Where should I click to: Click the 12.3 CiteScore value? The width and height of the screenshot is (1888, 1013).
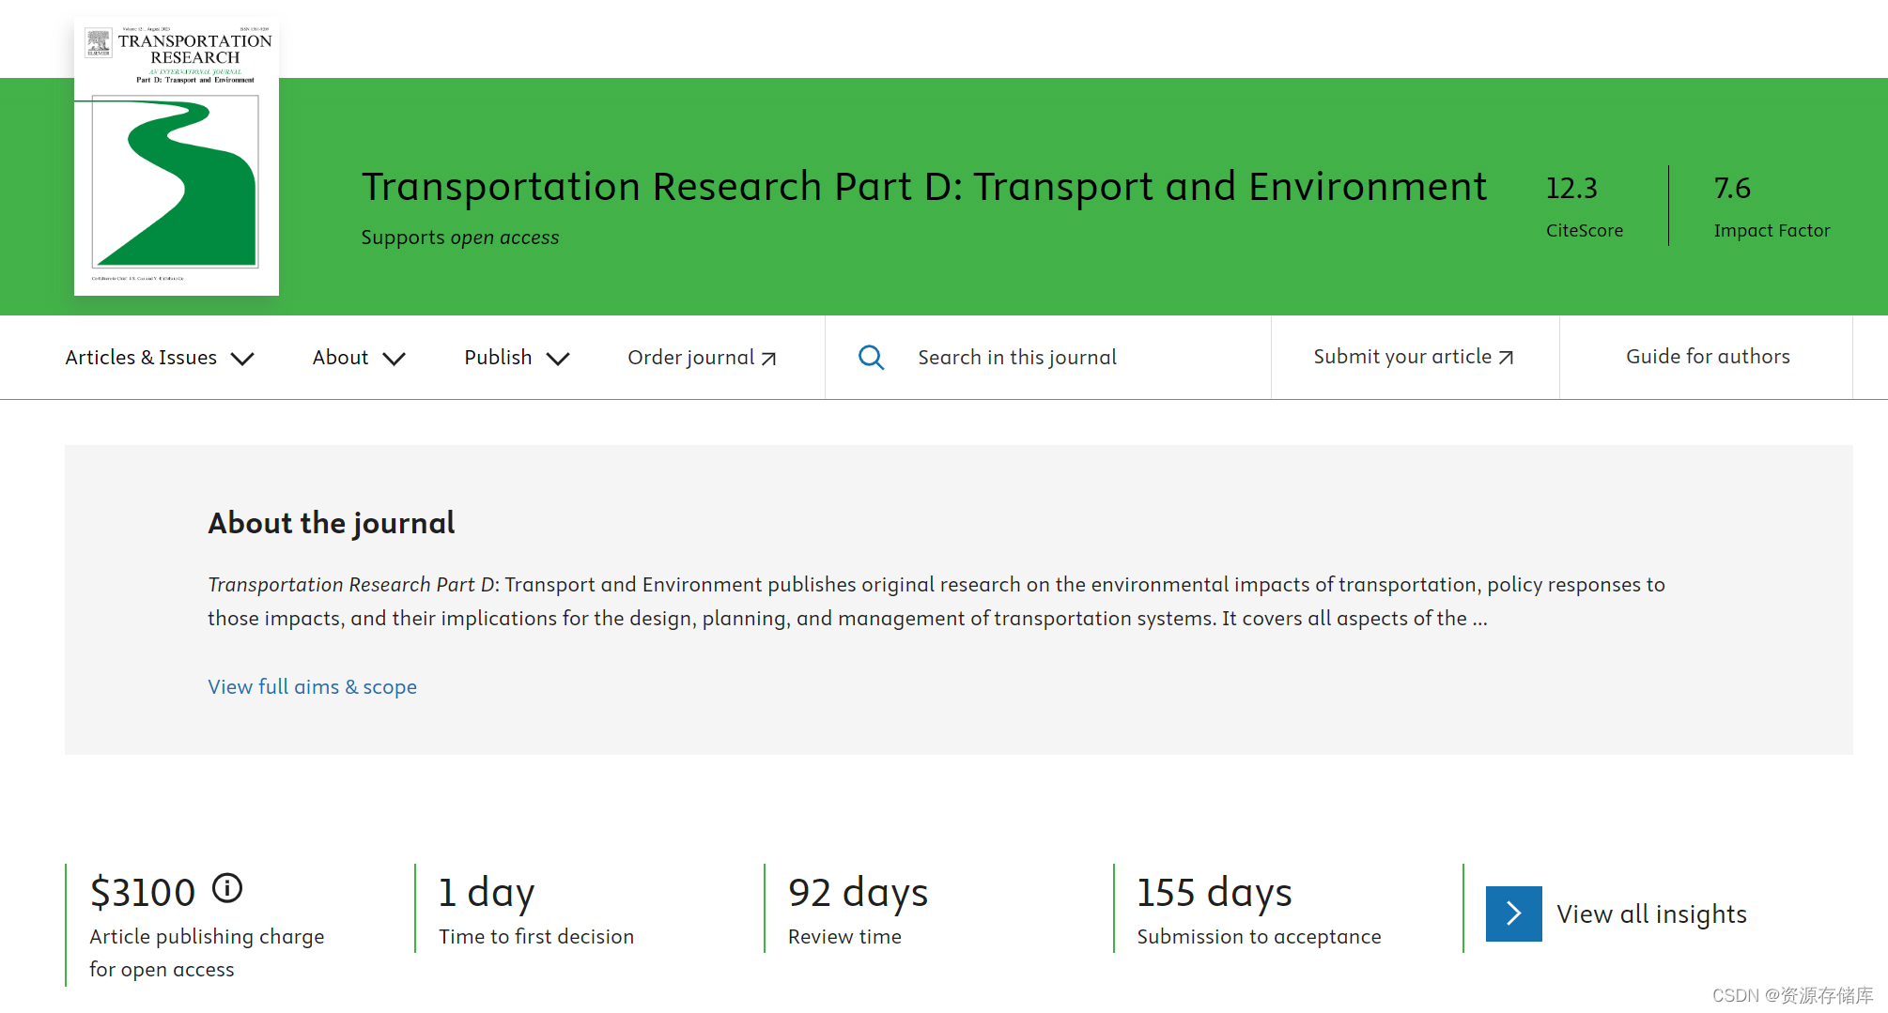coord(1571,188)
